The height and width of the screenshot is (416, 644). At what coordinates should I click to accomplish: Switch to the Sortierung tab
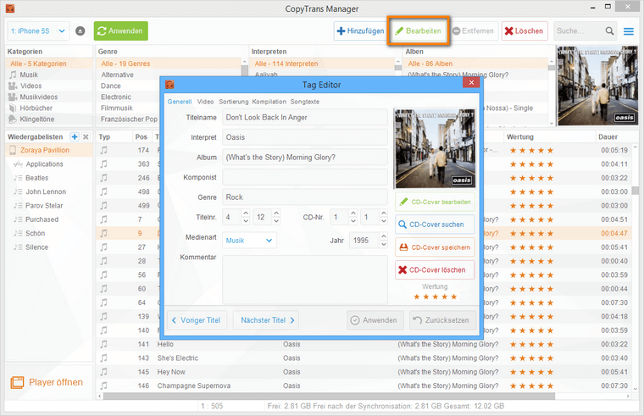[234, 102]
